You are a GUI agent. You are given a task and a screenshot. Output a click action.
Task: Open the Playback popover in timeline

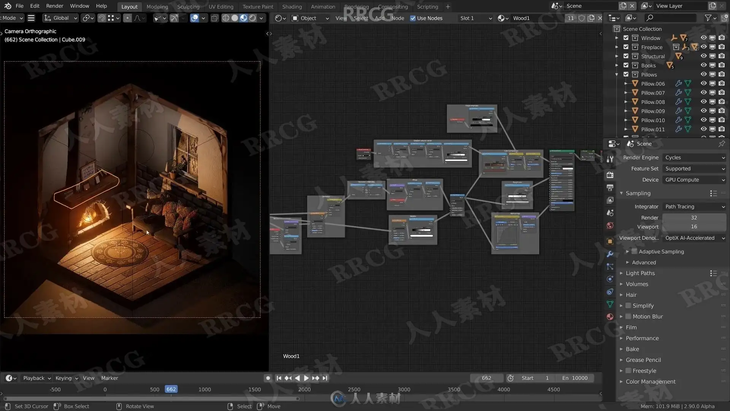pos(36,378)
